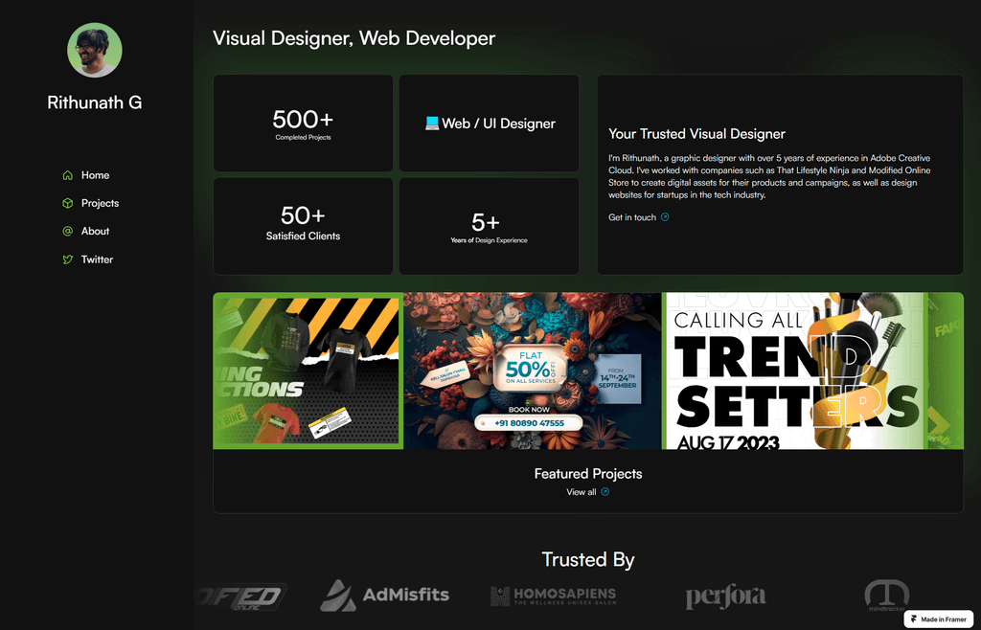Click the Get in touch link
The width and height of the screenshot is (981, 630).
[639, 217]
